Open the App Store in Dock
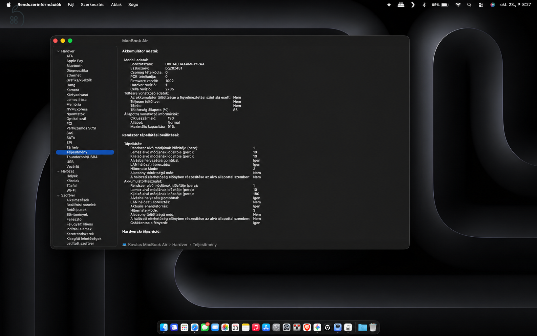 point(266,327)
